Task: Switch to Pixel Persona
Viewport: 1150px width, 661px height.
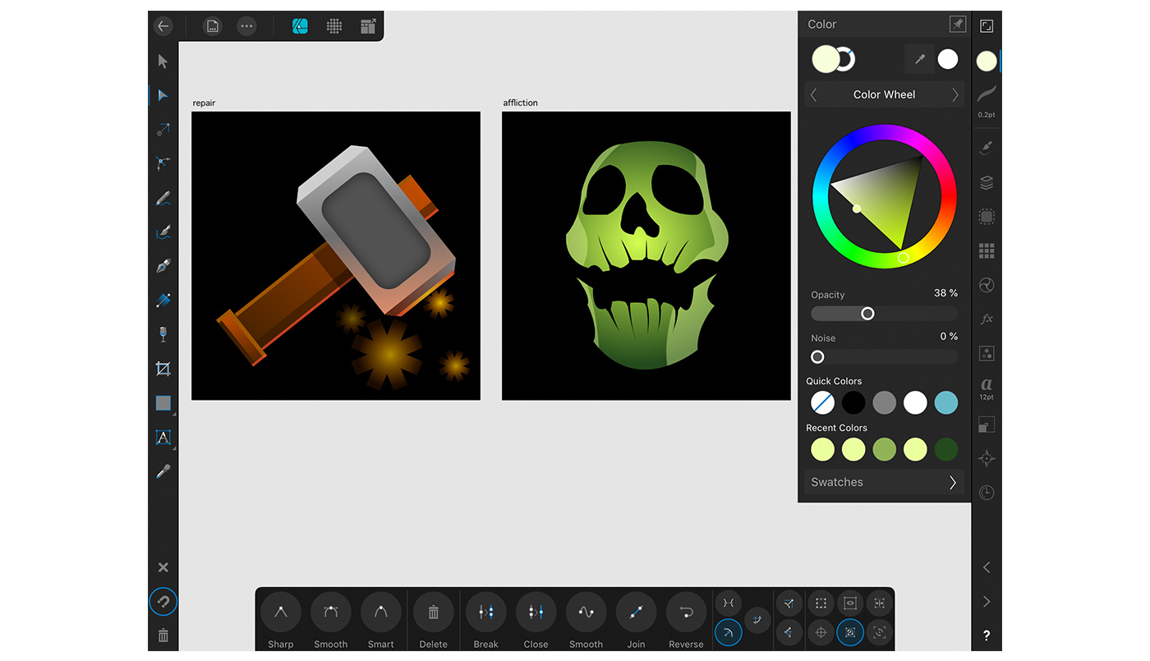Action: pos(333,26)
